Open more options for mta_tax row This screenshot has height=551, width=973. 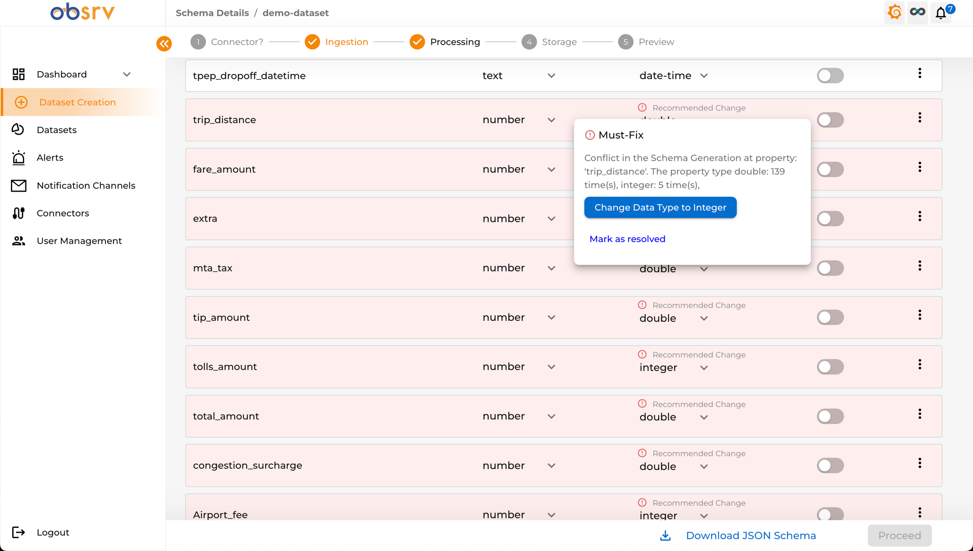tap(920, 266)
